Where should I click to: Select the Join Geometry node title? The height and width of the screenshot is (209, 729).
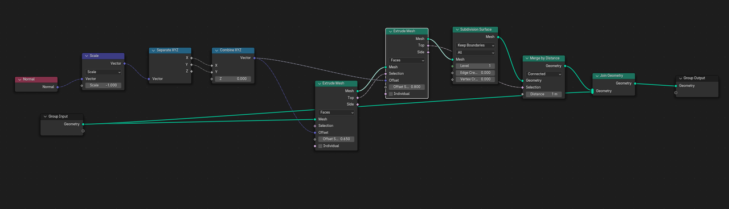click(x=612, y=76)
